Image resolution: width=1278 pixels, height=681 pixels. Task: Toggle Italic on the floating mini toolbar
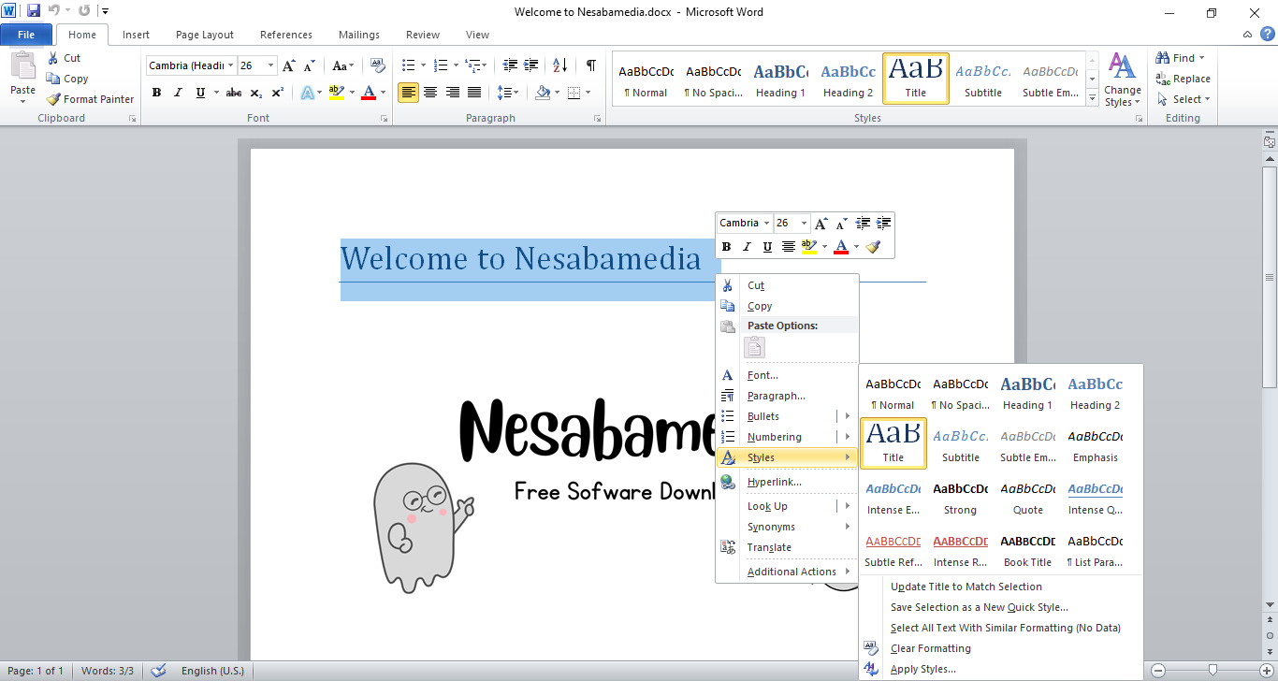(x=747, y=247)
